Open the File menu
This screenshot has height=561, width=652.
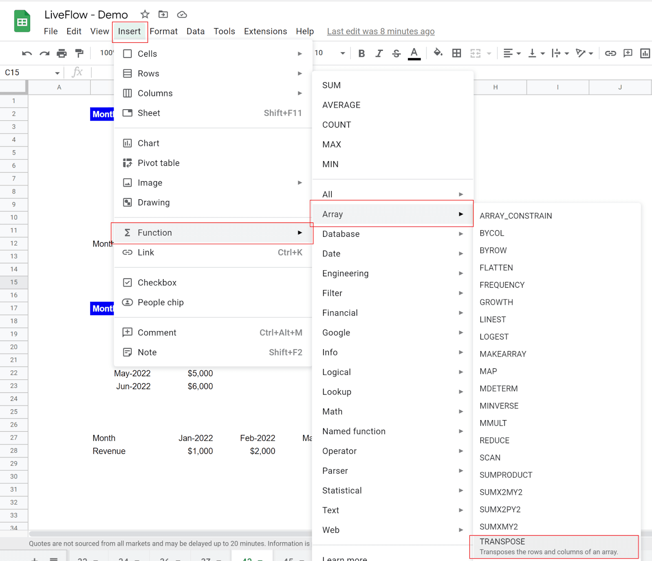click(x=51, y=31)
